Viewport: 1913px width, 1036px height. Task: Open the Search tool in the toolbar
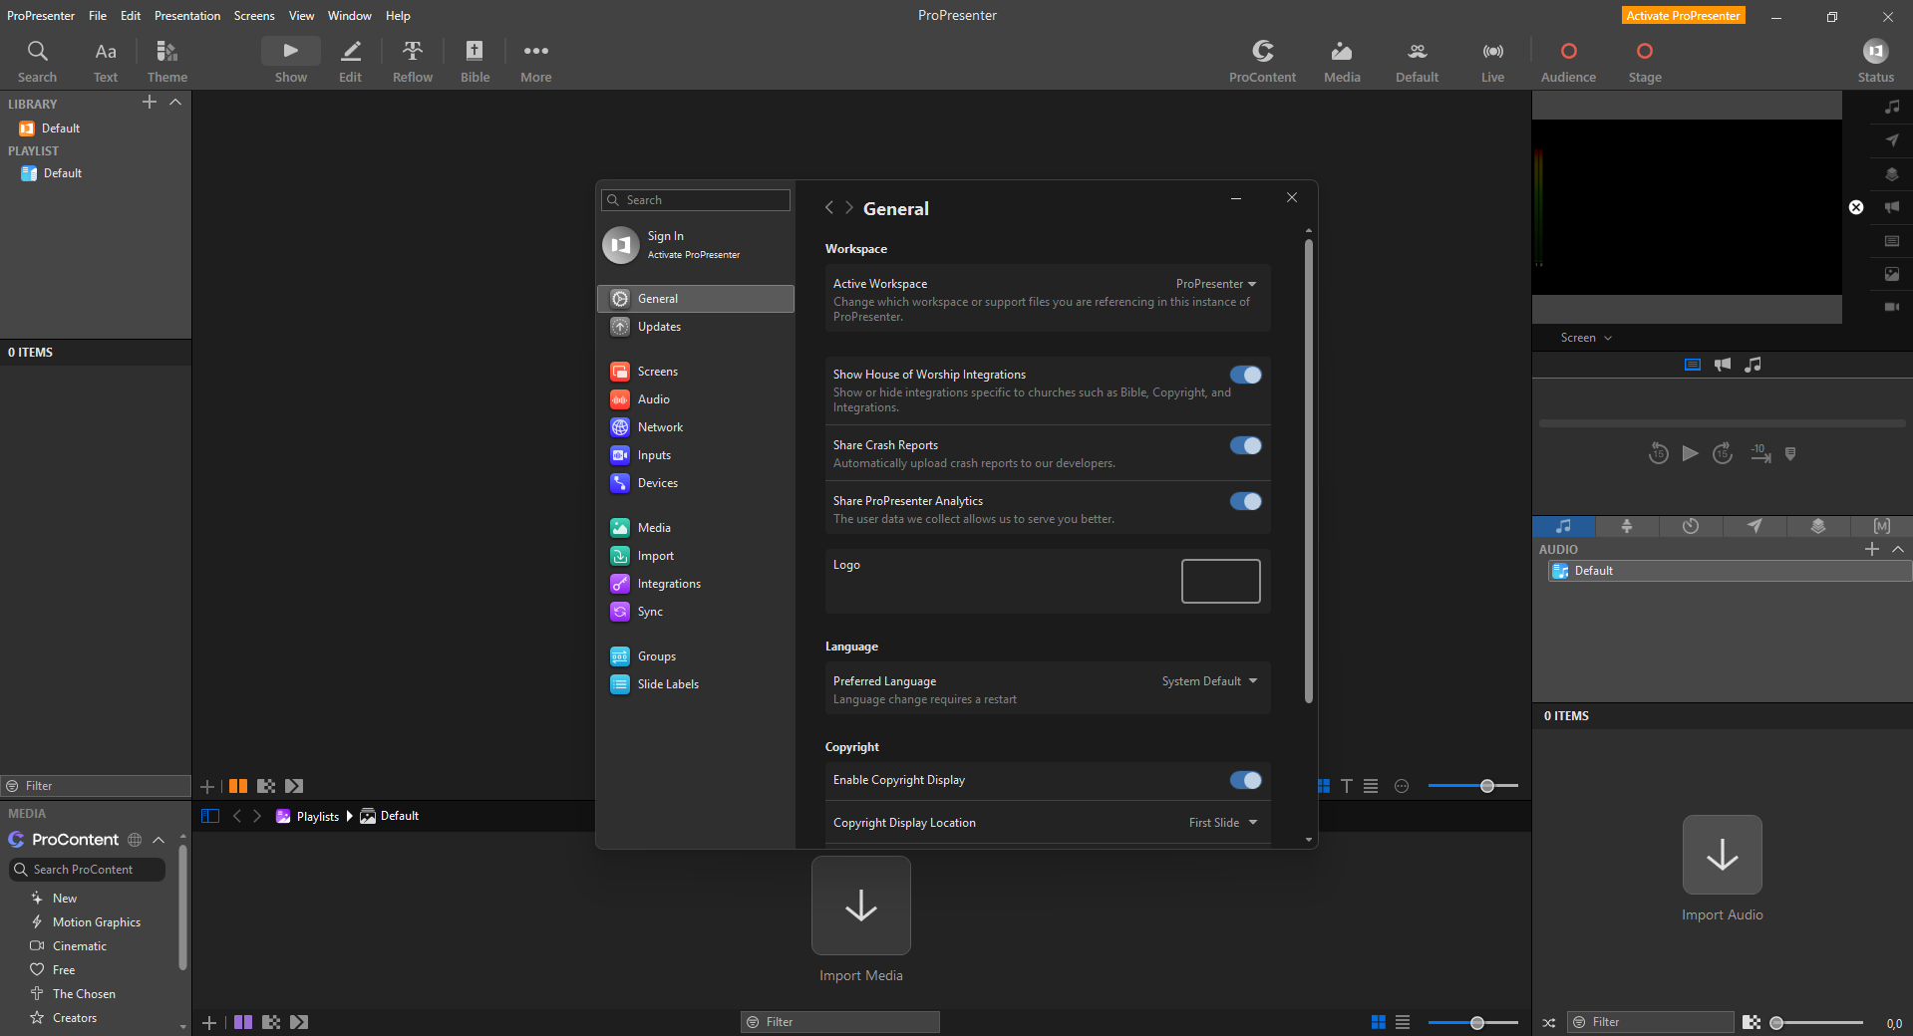click(37, 61)
